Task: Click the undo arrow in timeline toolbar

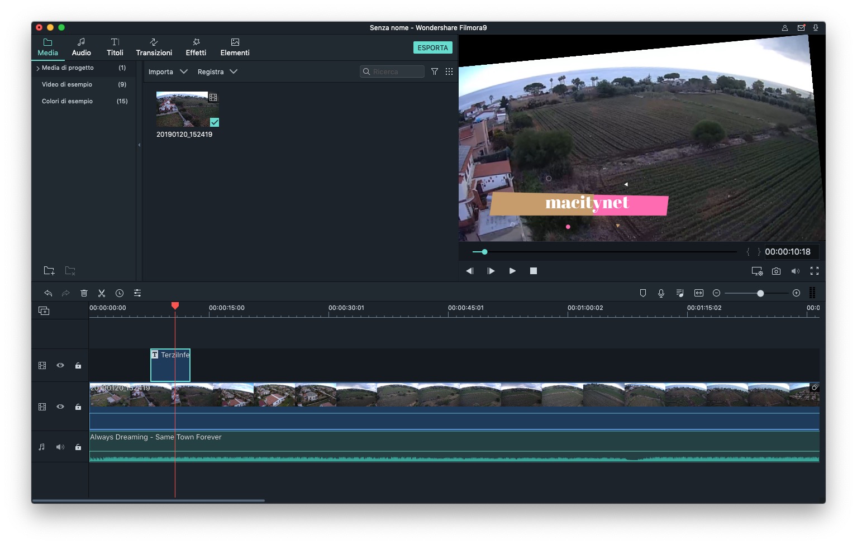Action: click(48, 293)
